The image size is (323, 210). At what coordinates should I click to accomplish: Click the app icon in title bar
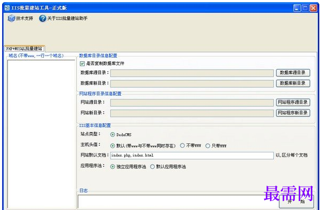click(x=7, y=8)
